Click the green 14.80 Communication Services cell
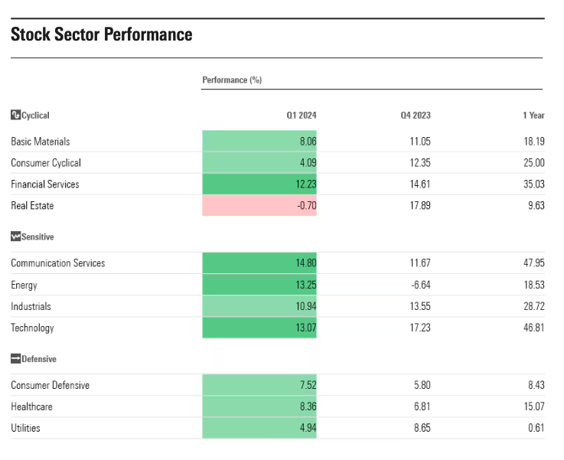The height and width of the screenshot is (460, 564). coord(259,263)
